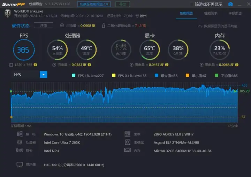The image size is (251, 177).
Task: Click the memory module icon in specs
Action: pos(128,150)
